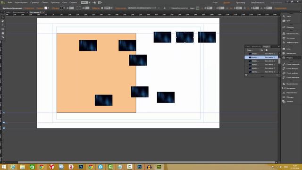Select the Crop tool in toolbox
Screen dimensions: 302x170
(x=3, y=21)
